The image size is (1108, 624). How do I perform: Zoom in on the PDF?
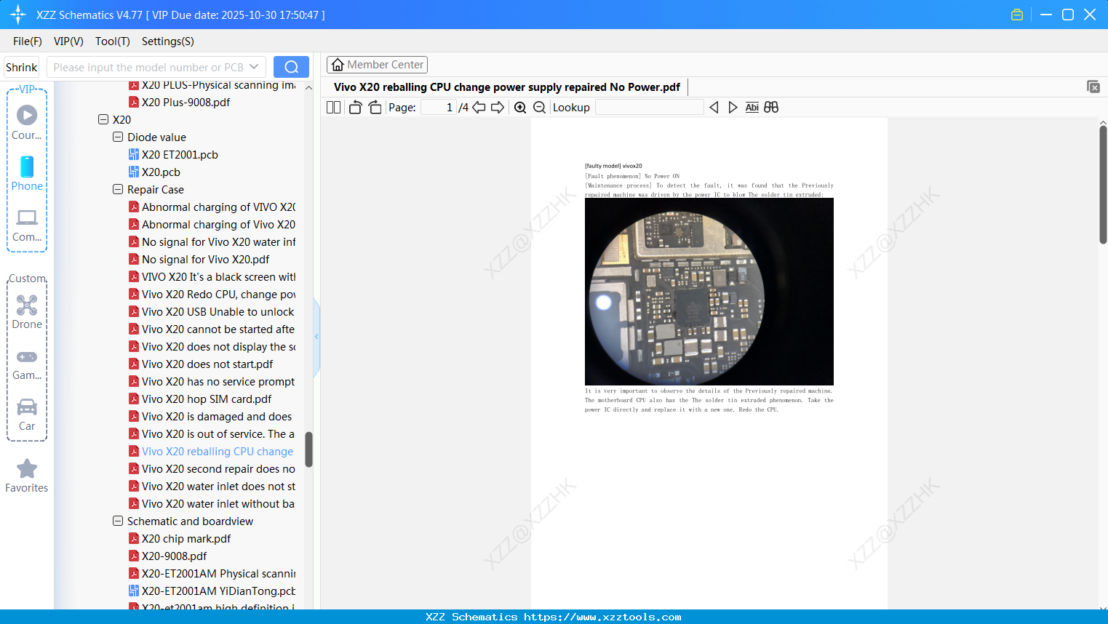point(520,108)
